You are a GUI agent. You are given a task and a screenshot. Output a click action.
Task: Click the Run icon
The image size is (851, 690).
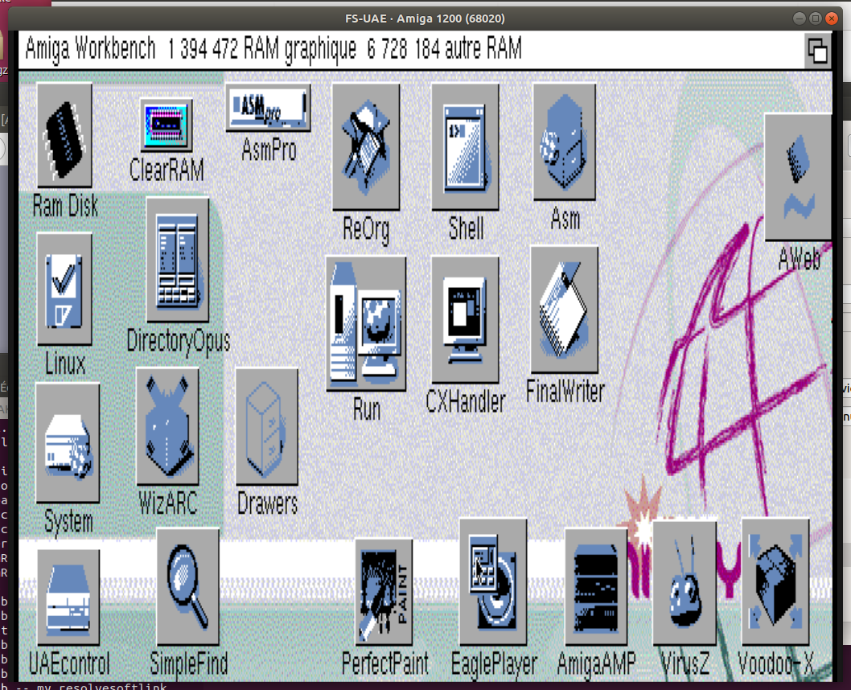(x=366, y=324)
